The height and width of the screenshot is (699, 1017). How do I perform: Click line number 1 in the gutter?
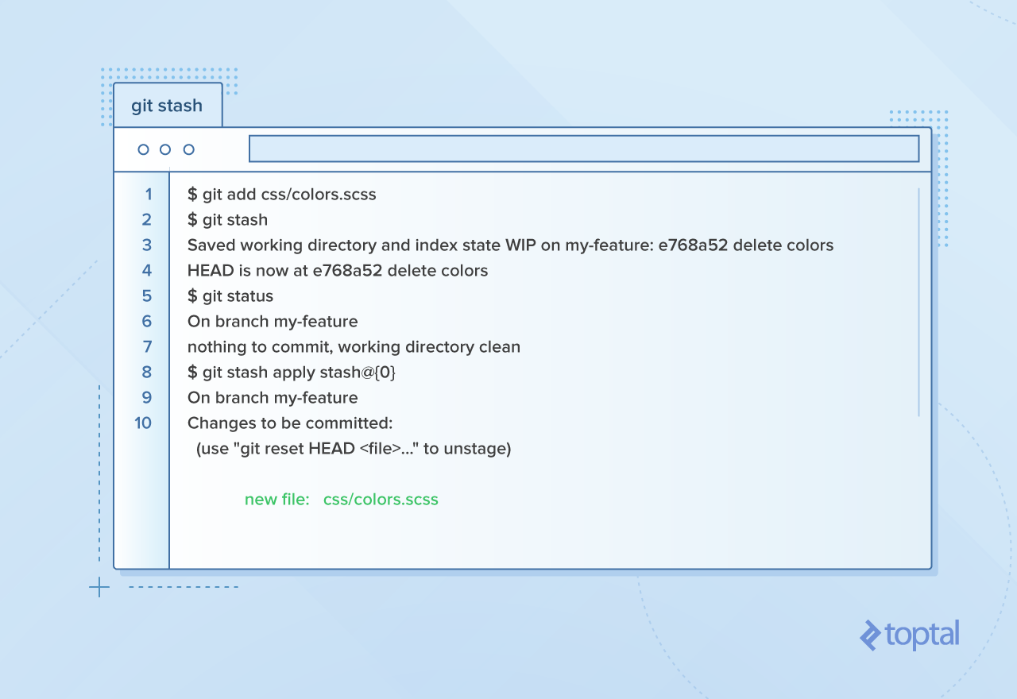(x=148, y=194)
